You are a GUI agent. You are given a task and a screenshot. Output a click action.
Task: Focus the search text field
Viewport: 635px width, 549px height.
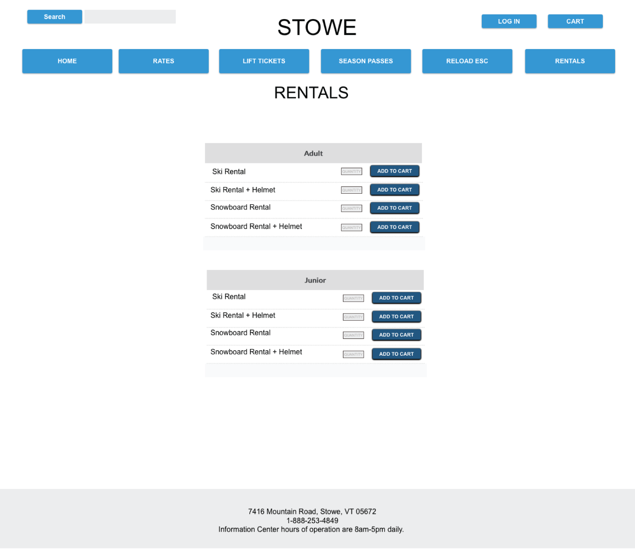point(130,17)
